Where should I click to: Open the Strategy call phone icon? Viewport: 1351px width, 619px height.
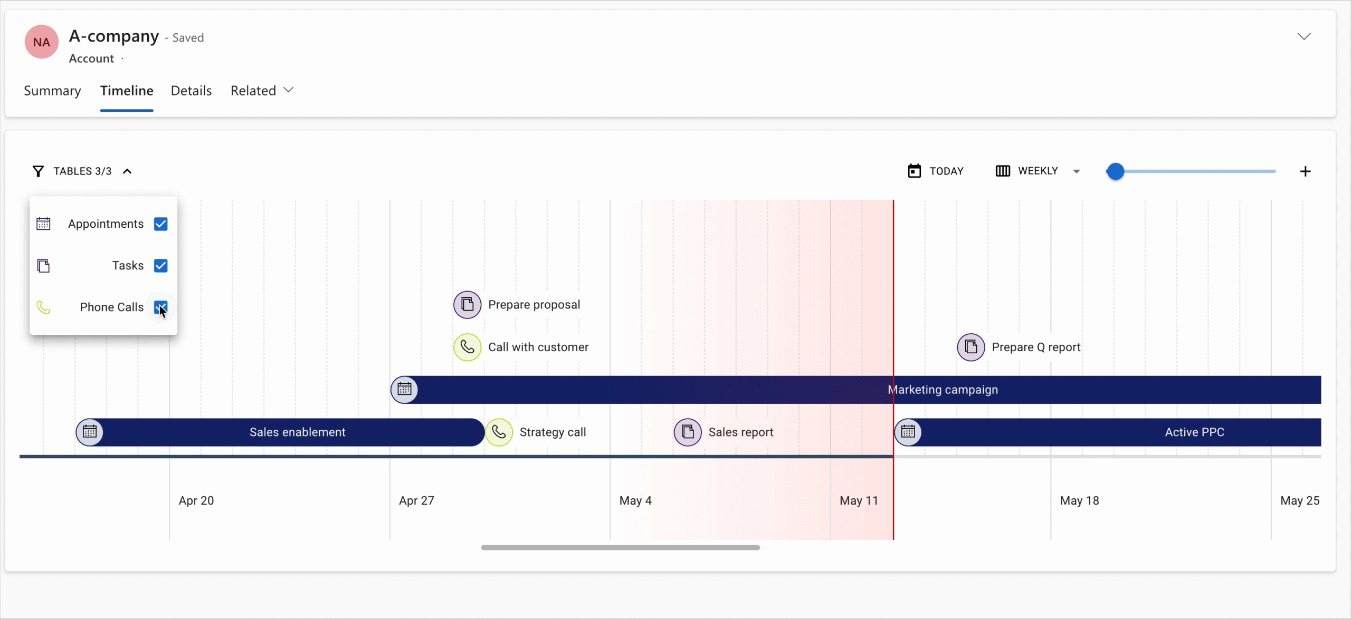pos(499,432)
